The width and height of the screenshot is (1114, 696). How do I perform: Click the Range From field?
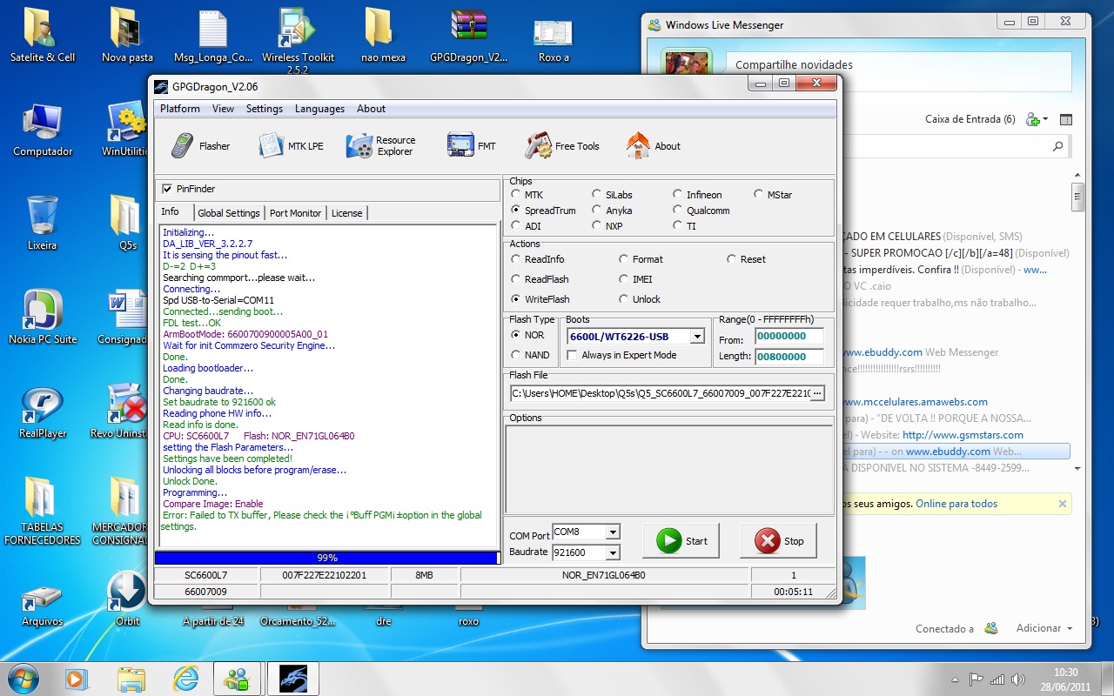coord(789,336)
